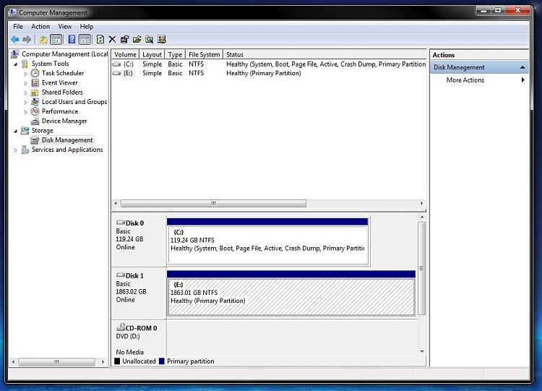Screen dimensions: 542x391
Task: Expand the Task Scheduler node
Action: coord(25,74)
